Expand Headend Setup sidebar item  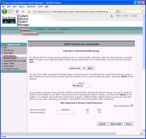(x=14, y=58)
